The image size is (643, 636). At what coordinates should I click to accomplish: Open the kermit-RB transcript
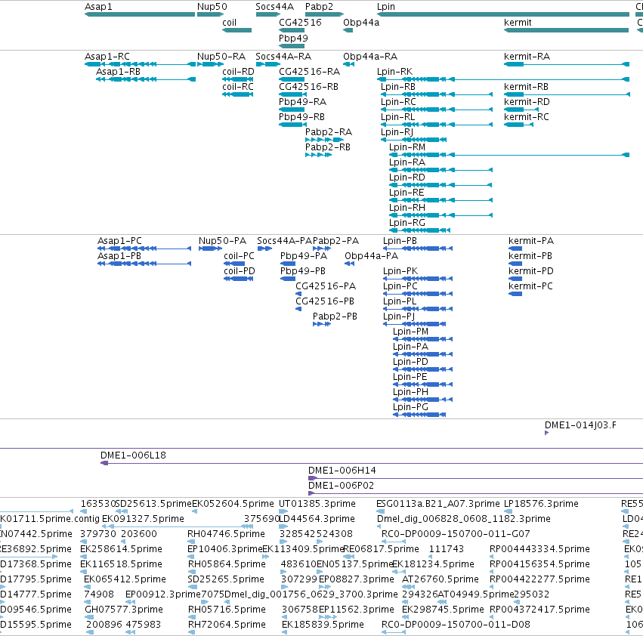[x=567, y=94]
